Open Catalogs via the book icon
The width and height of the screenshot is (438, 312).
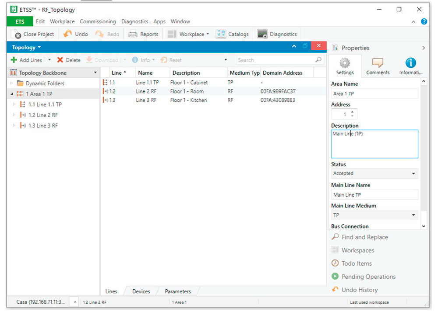(221, 34)
